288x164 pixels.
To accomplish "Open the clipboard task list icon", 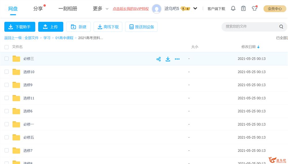I will tap(243, 8).
